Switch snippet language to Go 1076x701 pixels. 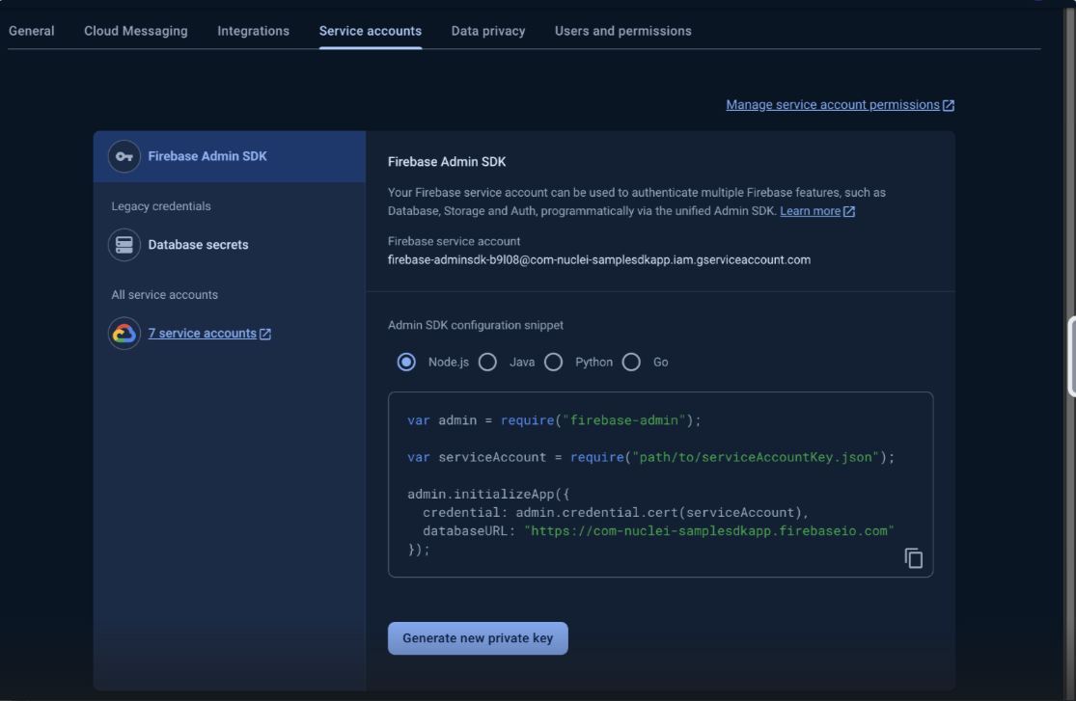632,362
